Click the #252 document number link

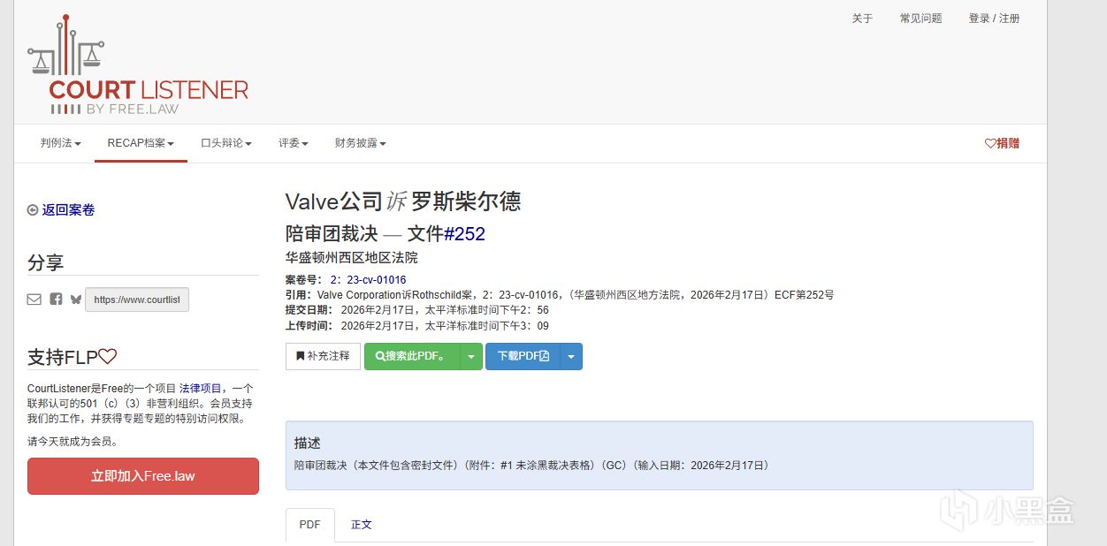(464, 234)
